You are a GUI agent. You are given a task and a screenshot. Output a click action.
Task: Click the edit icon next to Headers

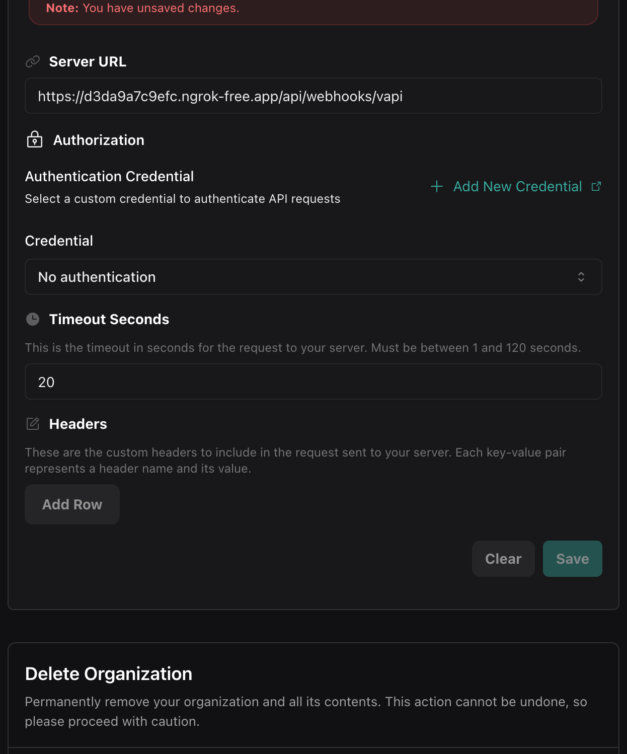point(32,423)
